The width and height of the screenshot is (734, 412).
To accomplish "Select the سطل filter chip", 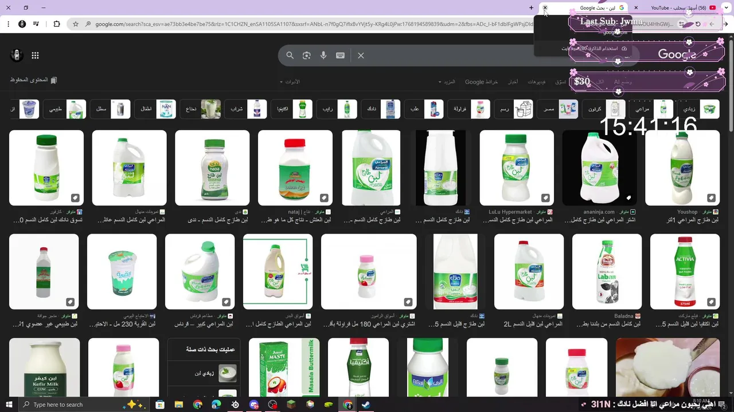I will point(110,109).
